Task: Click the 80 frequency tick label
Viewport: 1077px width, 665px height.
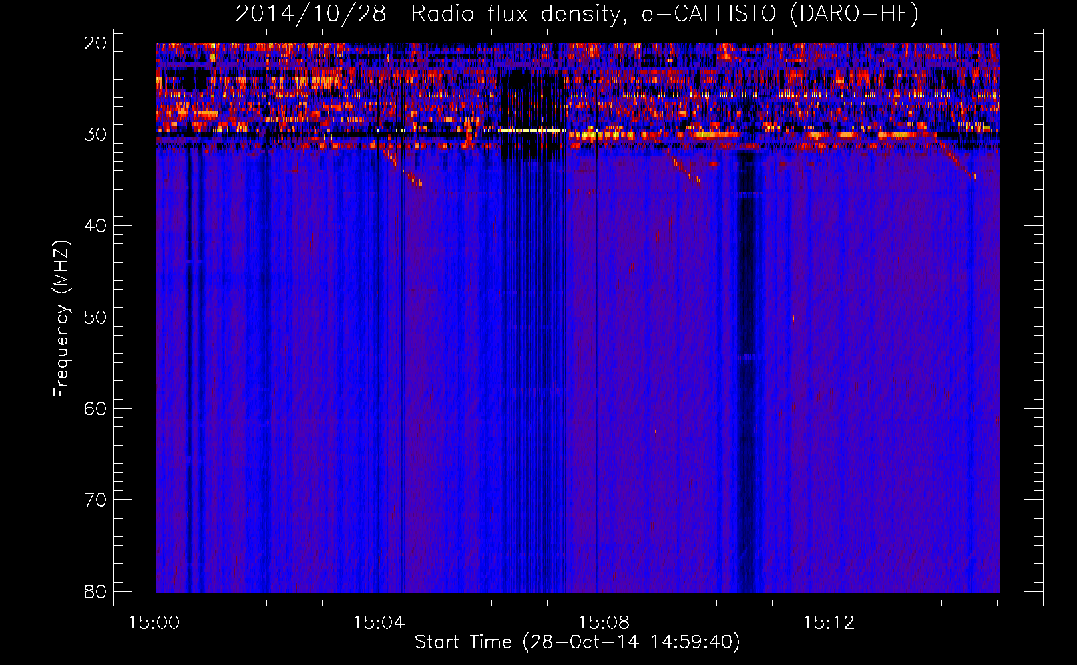Action: [x=95, y=591]
